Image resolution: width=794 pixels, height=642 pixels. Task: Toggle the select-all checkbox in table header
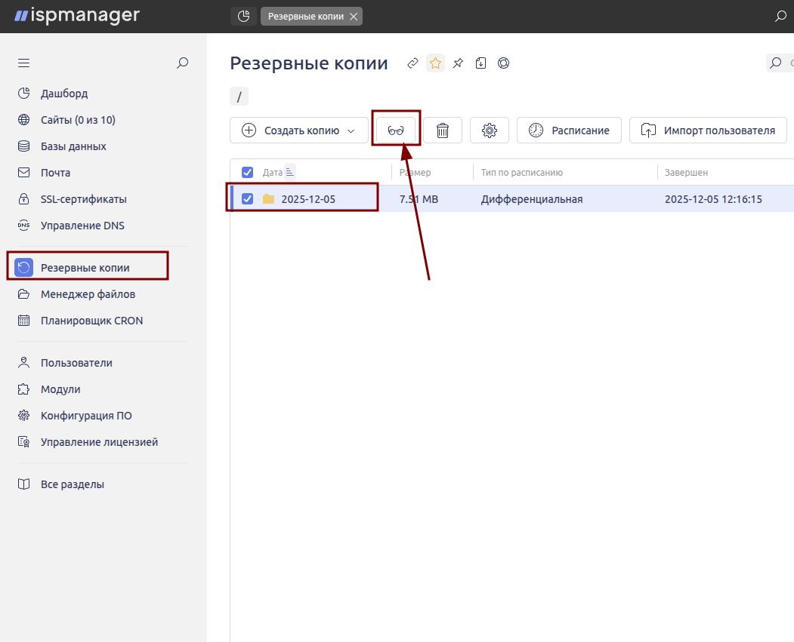pyautogui.click(x=247, y=172)
